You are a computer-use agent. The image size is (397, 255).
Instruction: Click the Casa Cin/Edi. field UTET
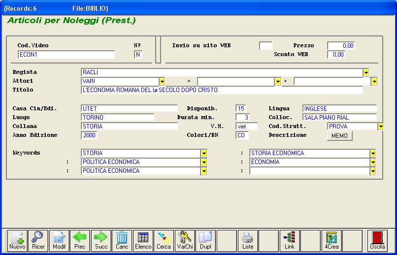coord(130,109)
